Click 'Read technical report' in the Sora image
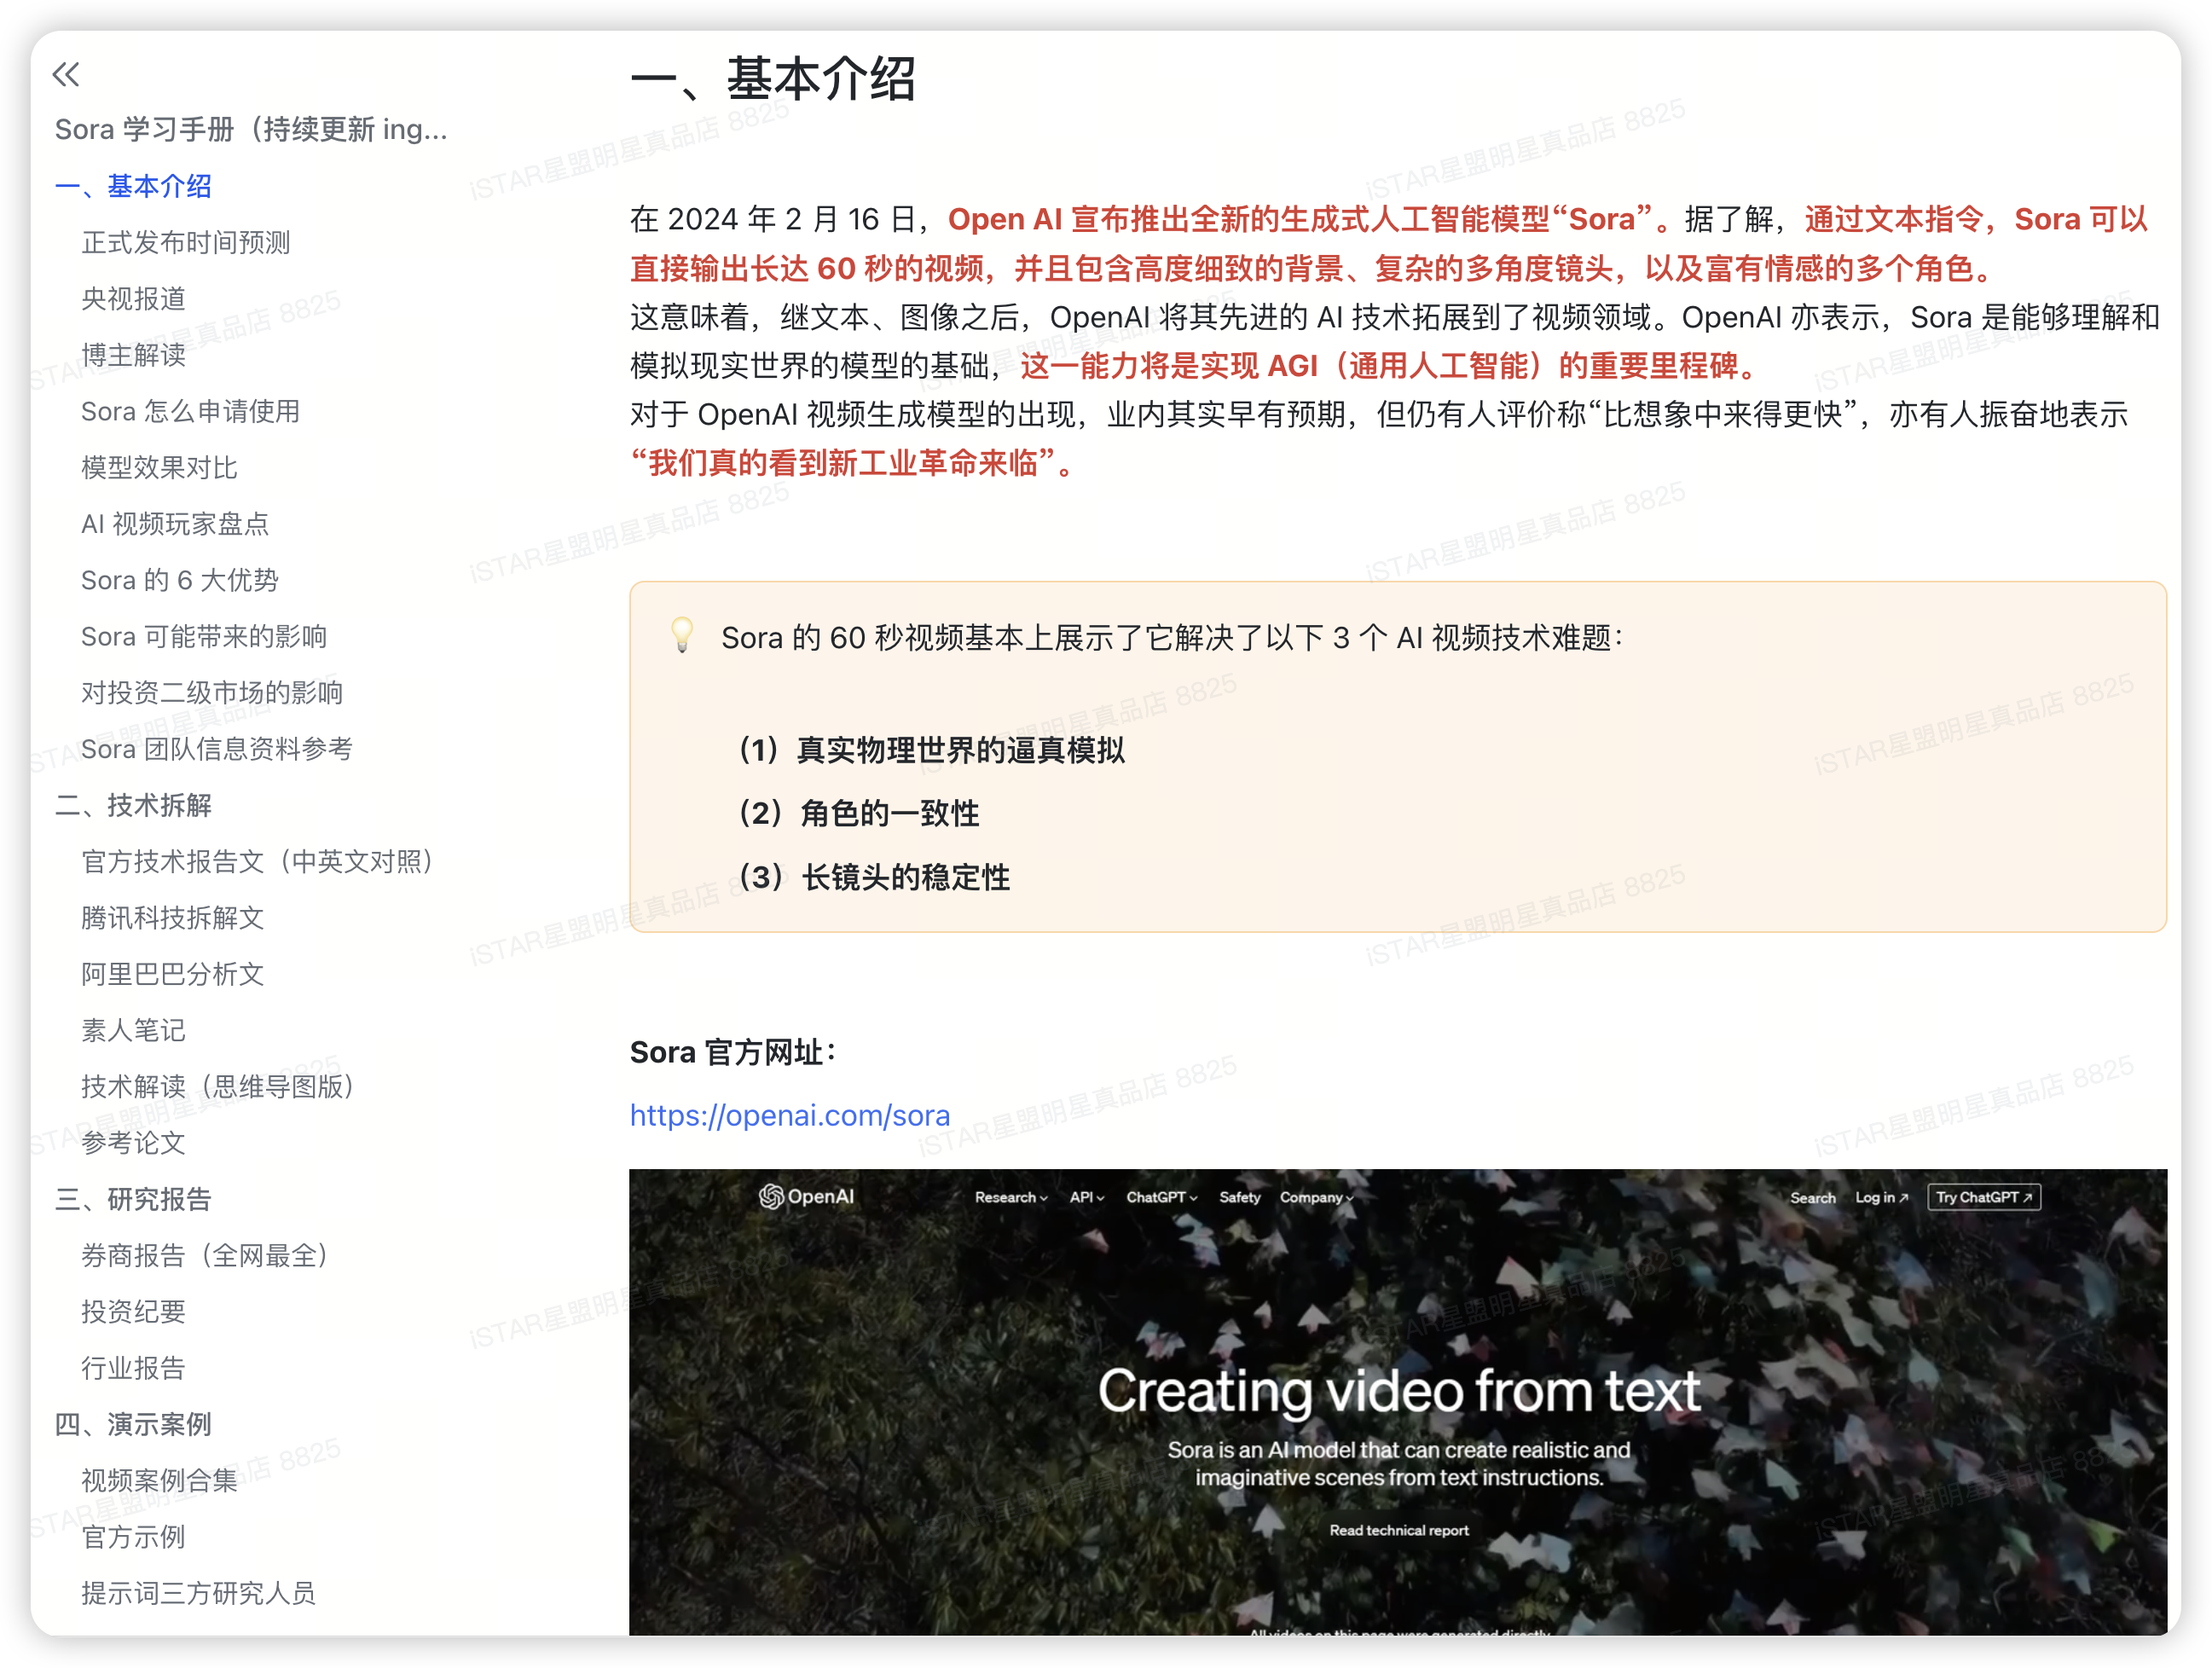 pos(1399,1530)
